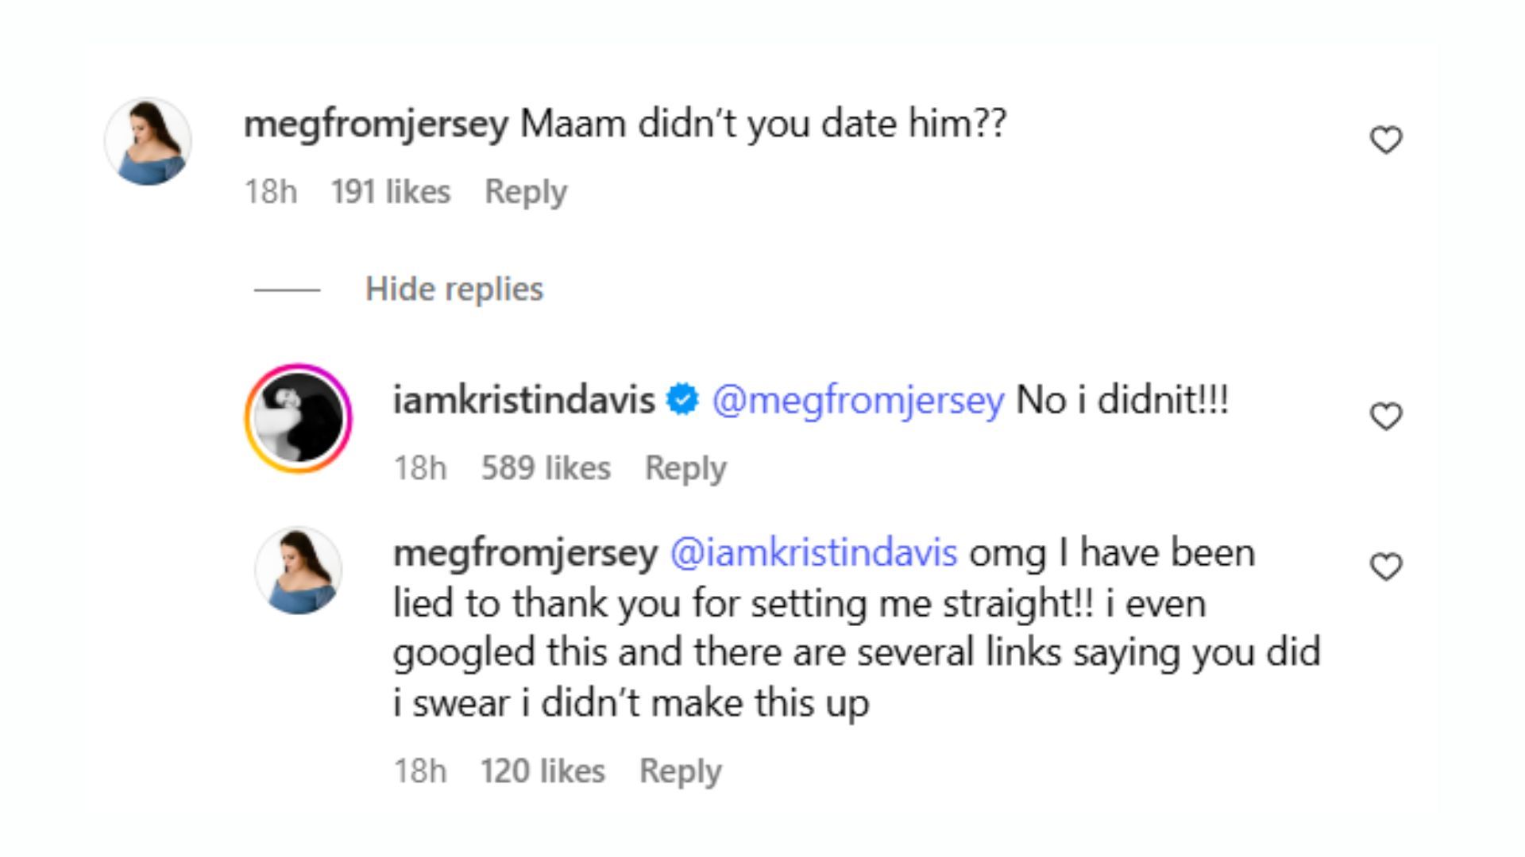Reply to iamkristindavis's comment

pyautogui.click(x=685, y=468)
